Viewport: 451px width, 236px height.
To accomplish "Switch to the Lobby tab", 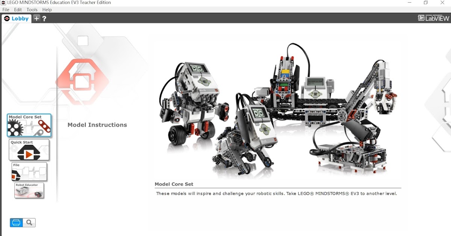I will [x=18, y=18].
